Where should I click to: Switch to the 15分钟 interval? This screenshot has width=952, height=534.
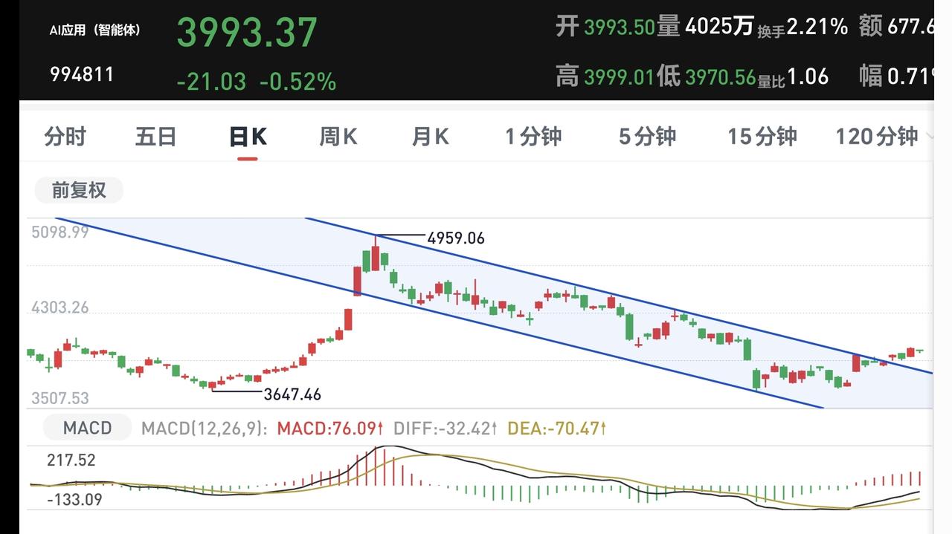(x=762, y=137)
